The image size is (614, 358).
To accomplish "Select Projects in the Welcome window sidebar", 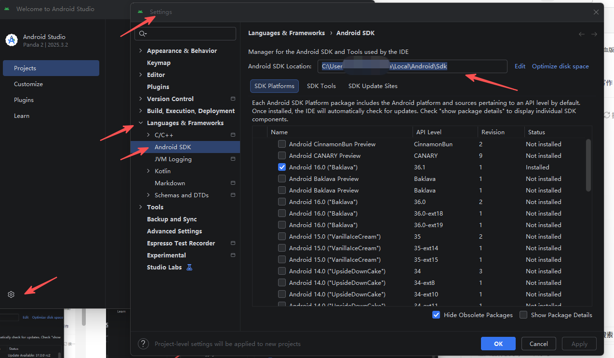I will (51, 68).
